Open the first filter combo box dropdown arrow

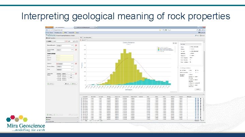(72, 46)
